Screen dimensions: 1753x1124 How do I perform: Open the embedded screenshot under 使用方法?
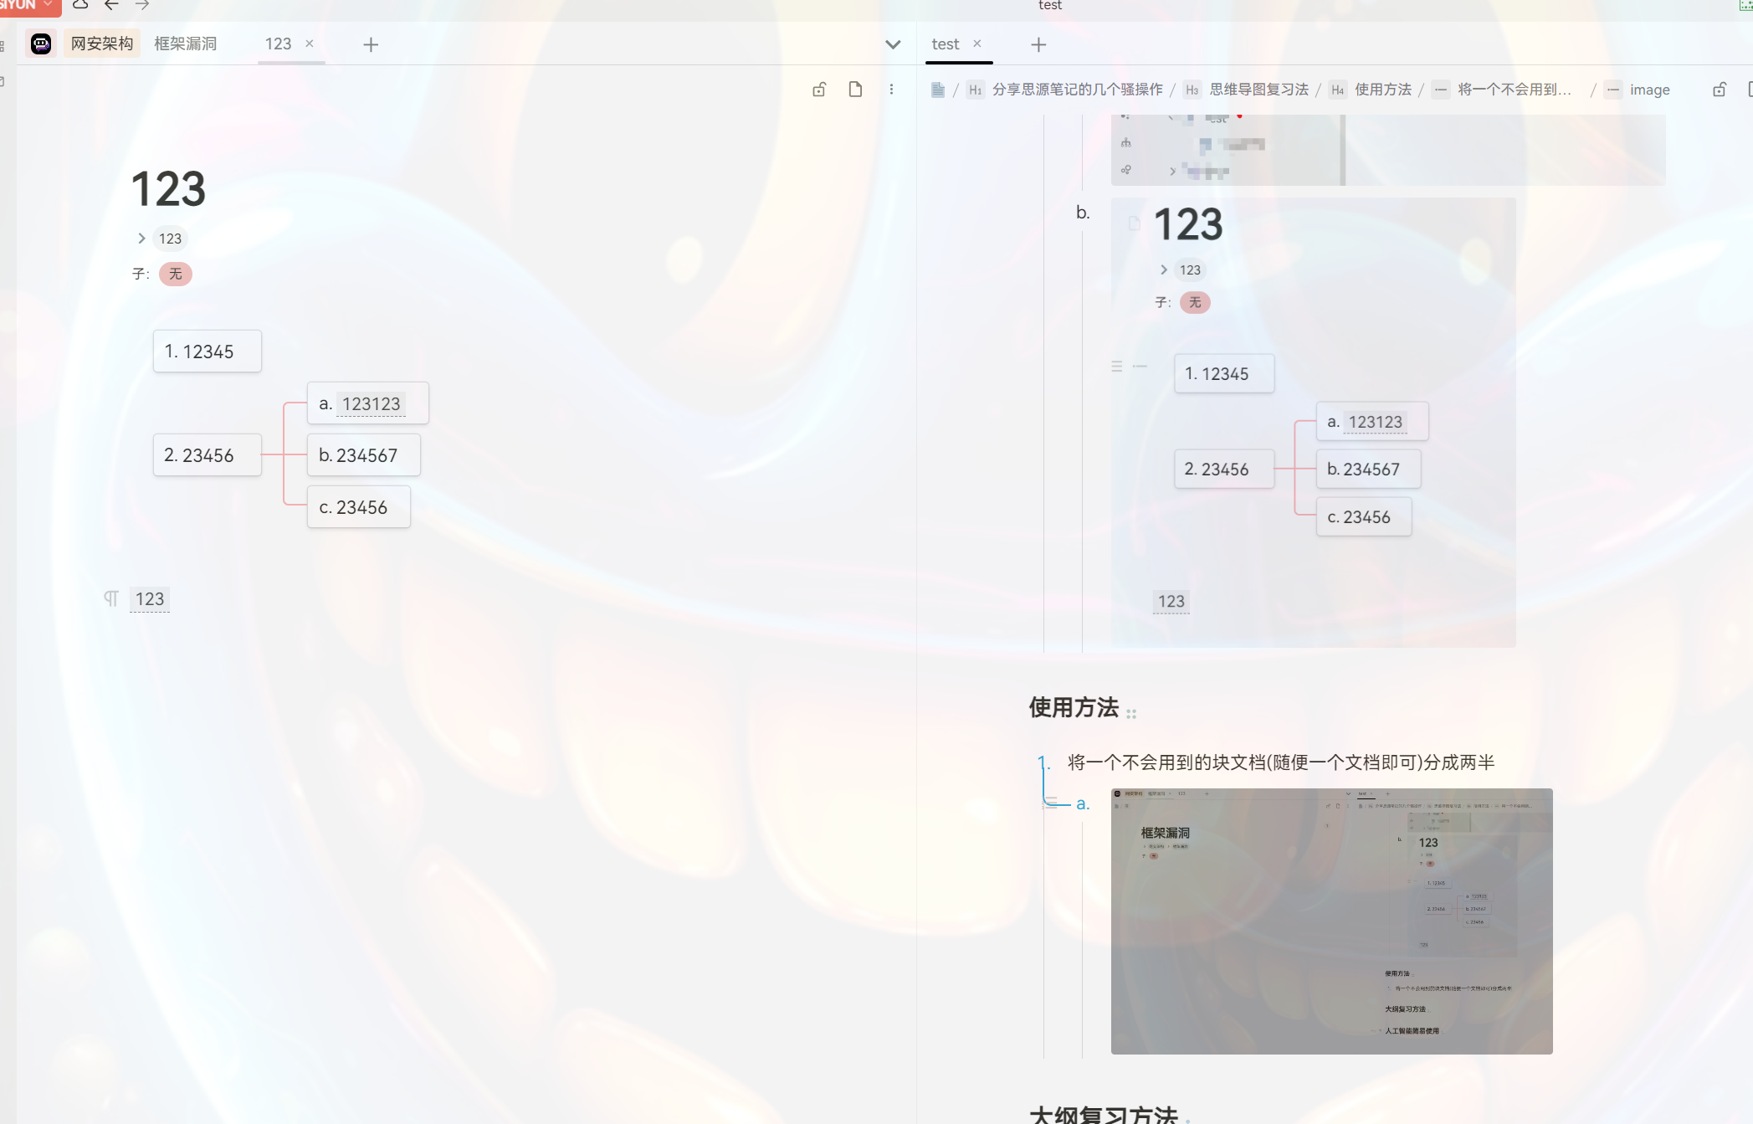click(1331, 921)
